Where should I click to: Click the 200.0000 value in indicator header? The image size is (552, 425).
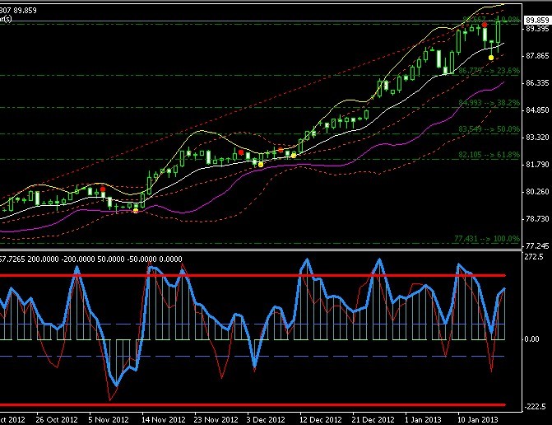click(x=43, y=259)
